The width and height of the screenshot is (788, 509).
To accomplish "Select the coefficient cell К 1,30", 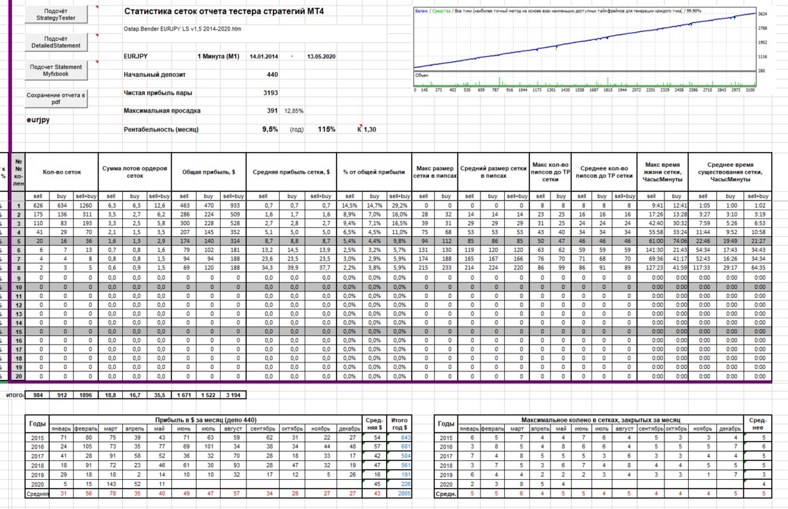I will coord(367,129).
